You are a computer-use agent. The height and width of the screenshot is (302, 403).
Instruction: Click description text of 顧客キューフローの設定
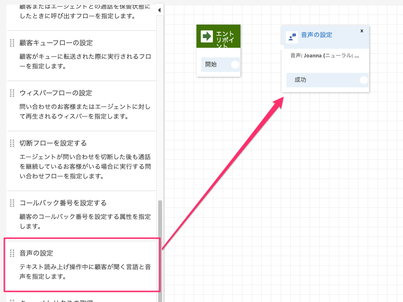(85, 61)
